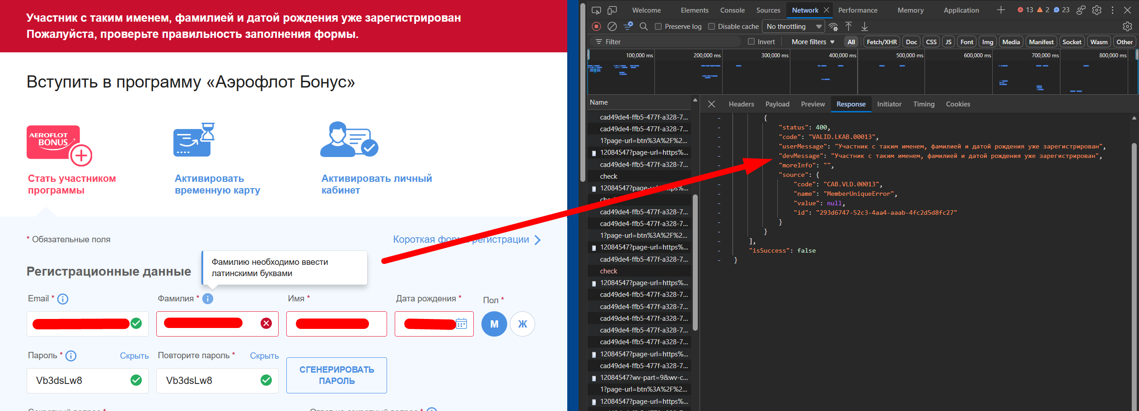Click the Стать участником программы link

[72, 185]
